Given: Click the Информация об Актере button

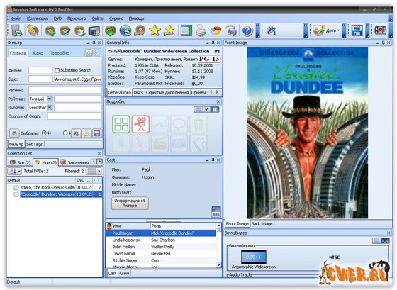Looking at the screenshot, I should click(130, 203).
